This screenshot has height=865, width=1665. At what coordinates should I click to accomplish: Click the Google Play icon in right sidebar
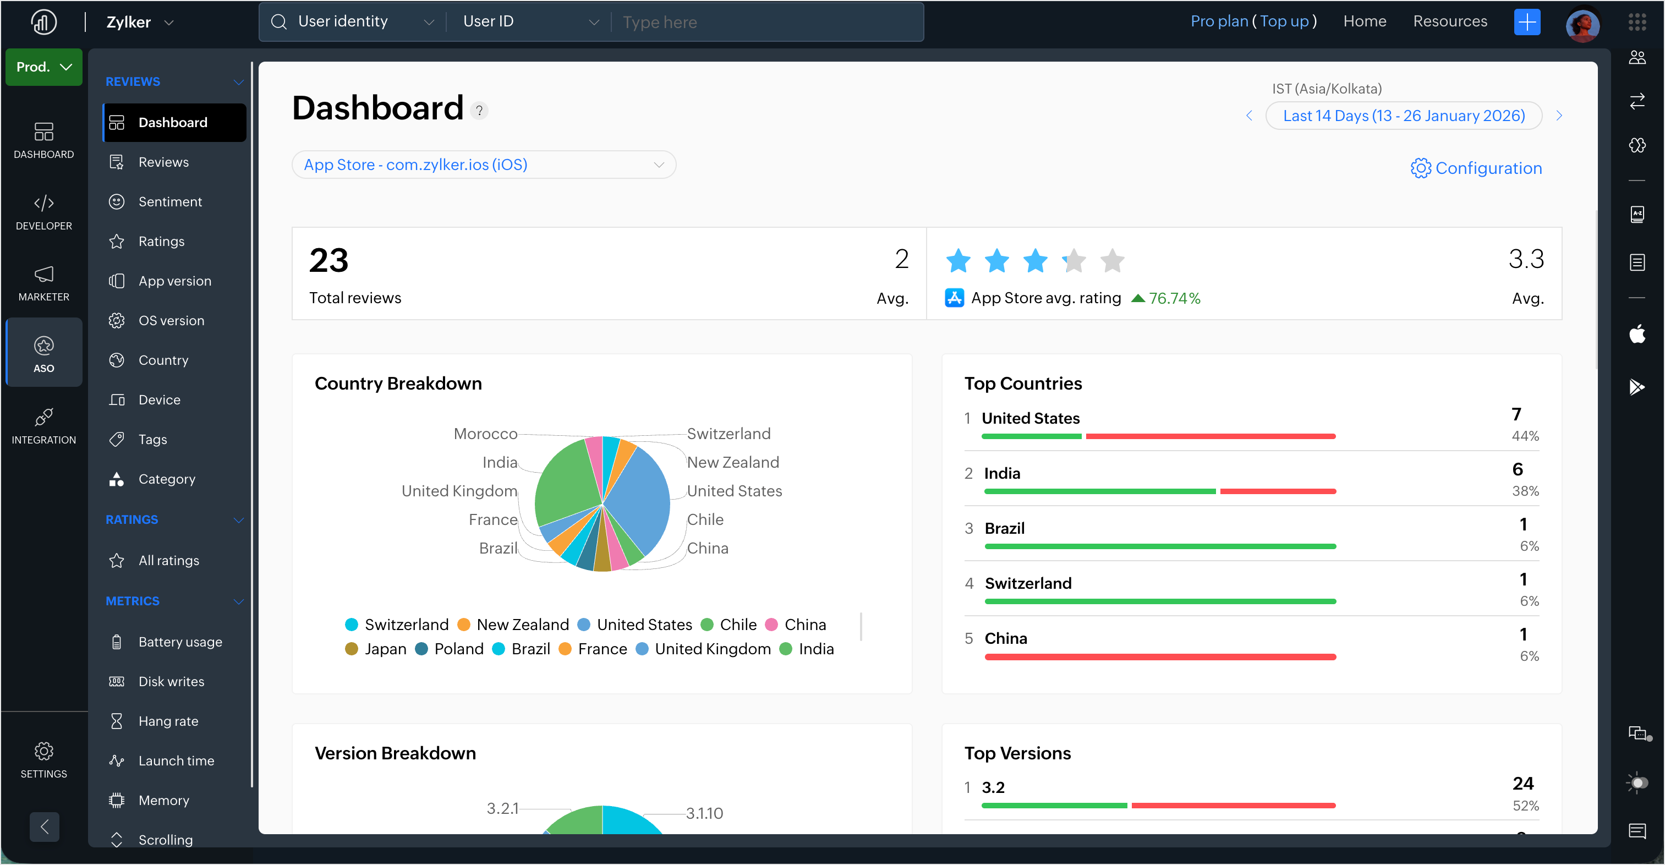[1636, 387]
